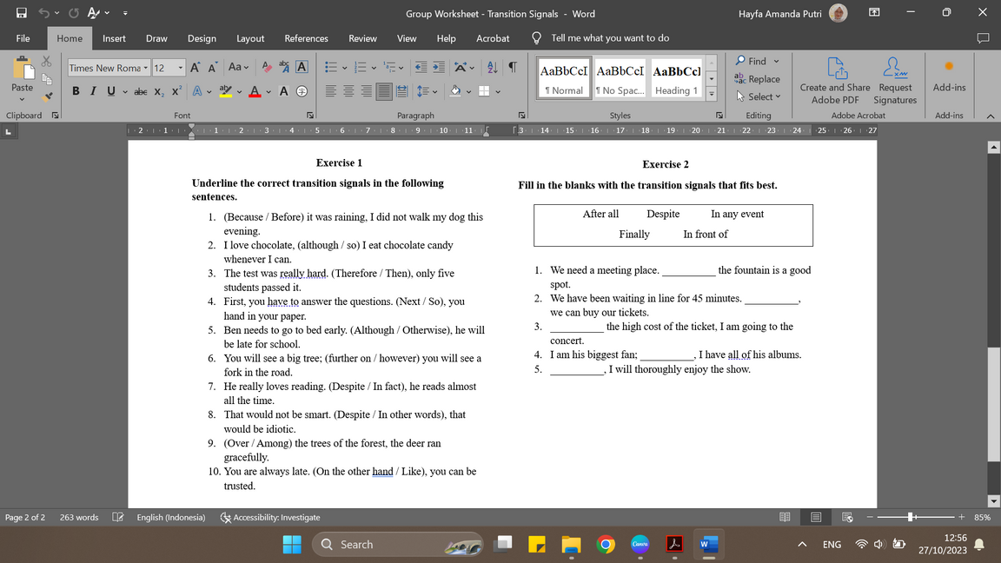1001x563 pixels.
Task: Click the Format Painter brush icon
Action: pyautogui.click(x=48, y=96)
